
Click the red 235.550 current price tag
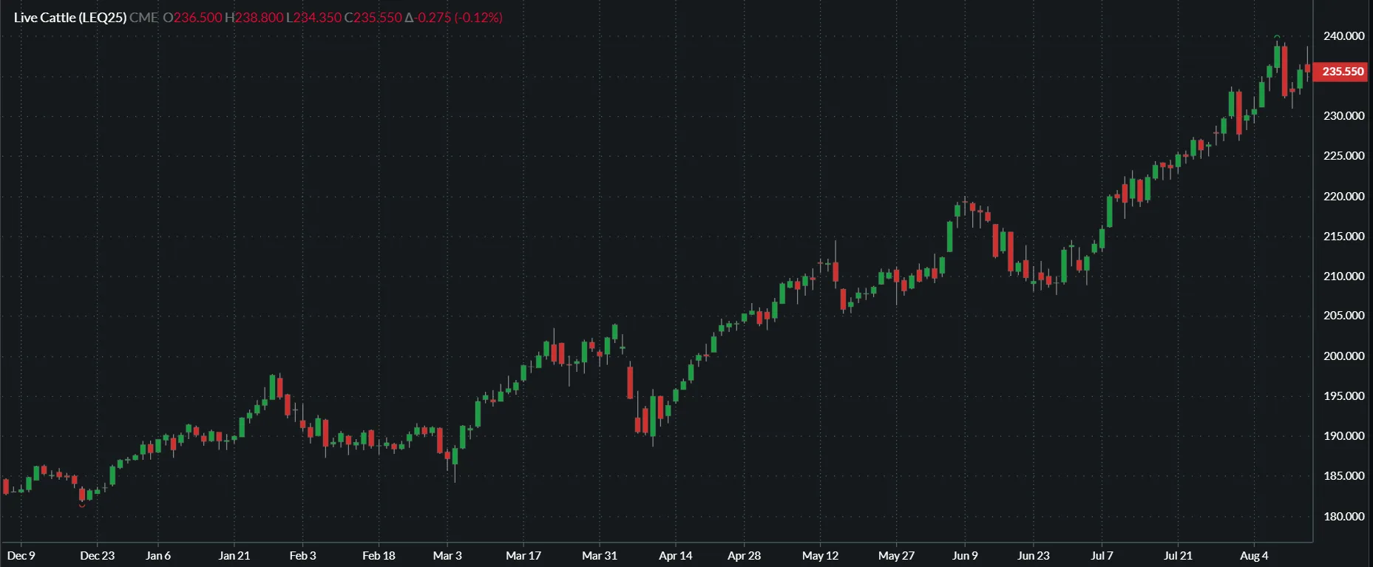coord(1343,72)
